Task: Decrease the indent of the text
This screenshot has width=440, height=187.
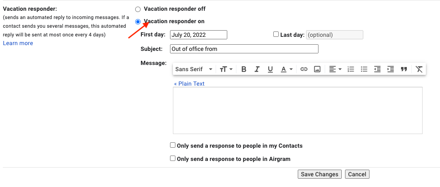Action: [377, 69]
